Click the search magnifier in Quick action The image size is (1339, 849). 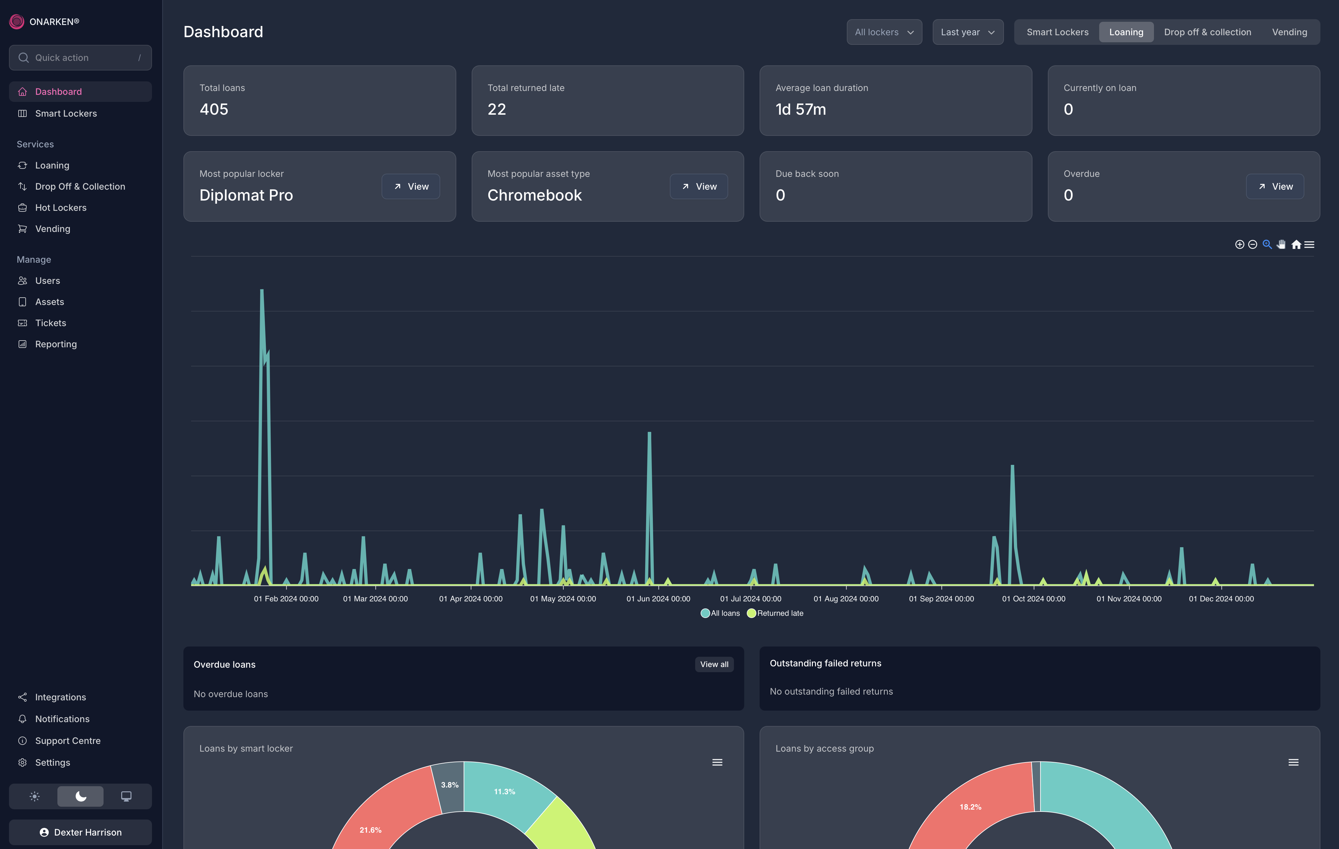(23, 58)
